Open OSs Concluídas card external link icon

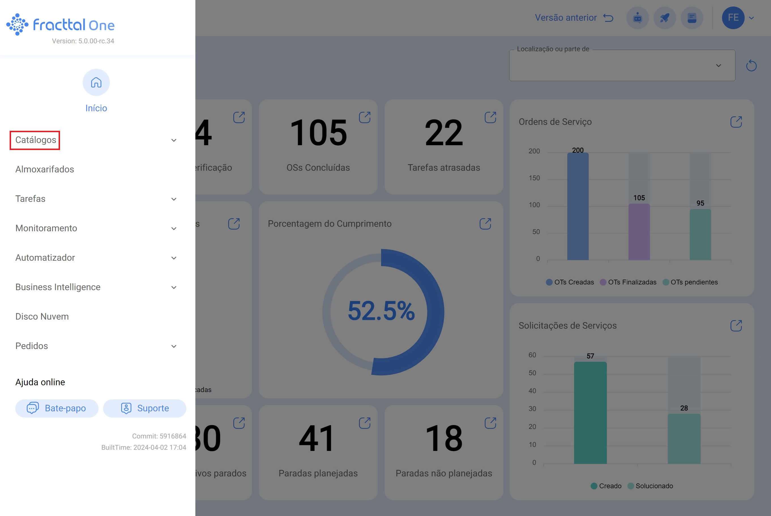364,117
